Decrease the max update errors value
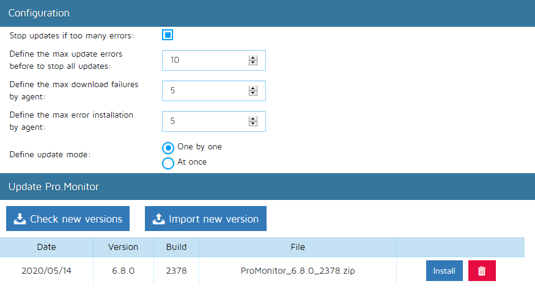This screenshot has height=292, width=535. (x=253, y=63)
